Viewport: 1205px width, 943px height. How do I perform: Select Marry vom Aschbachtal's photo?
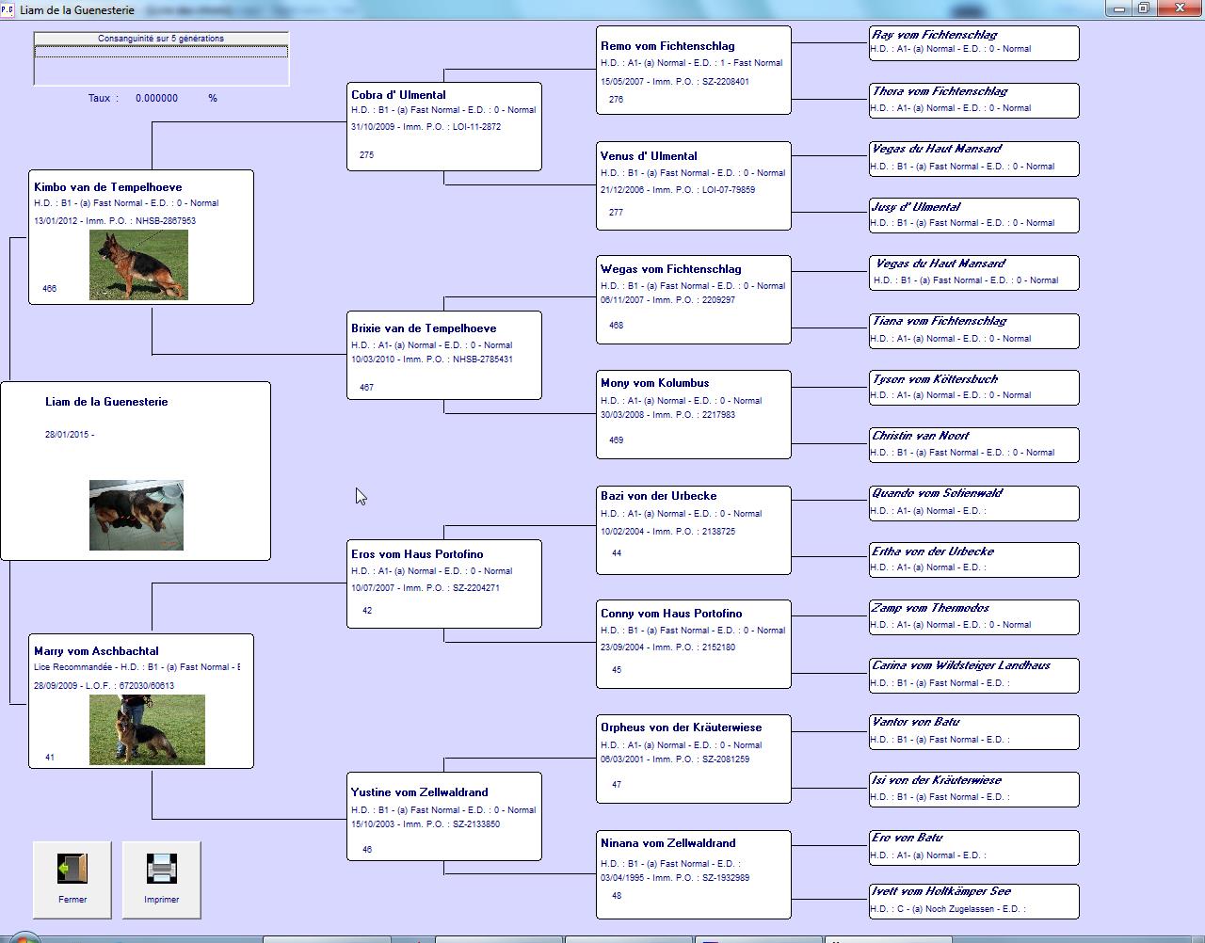pyautogui.click(x=147, y=729)
